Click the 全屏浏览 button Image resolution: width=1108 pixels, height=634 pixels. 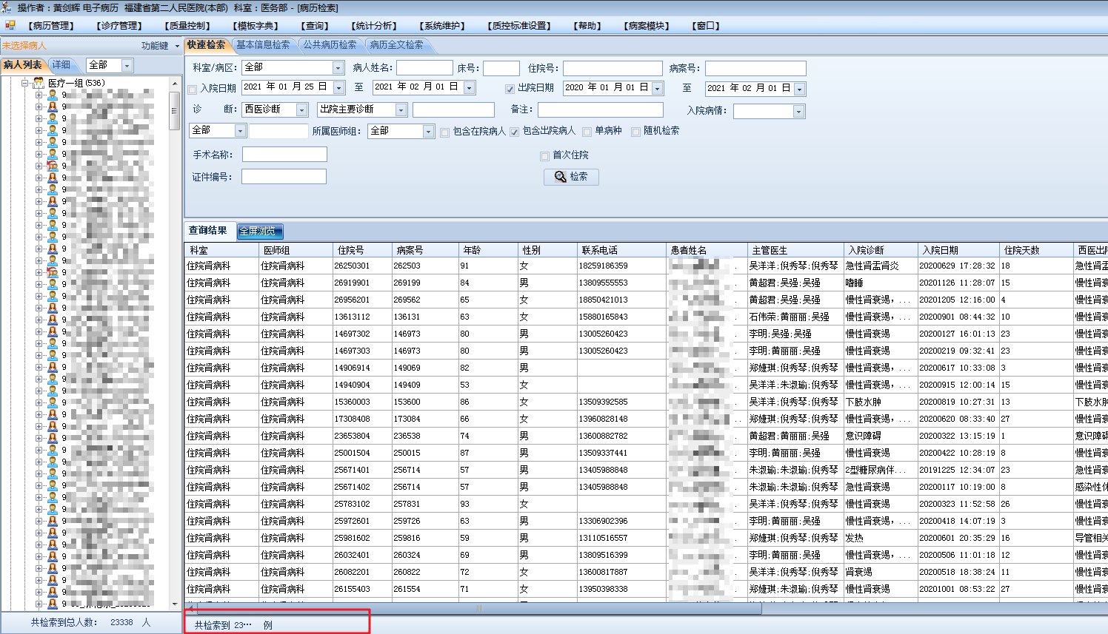260,231
